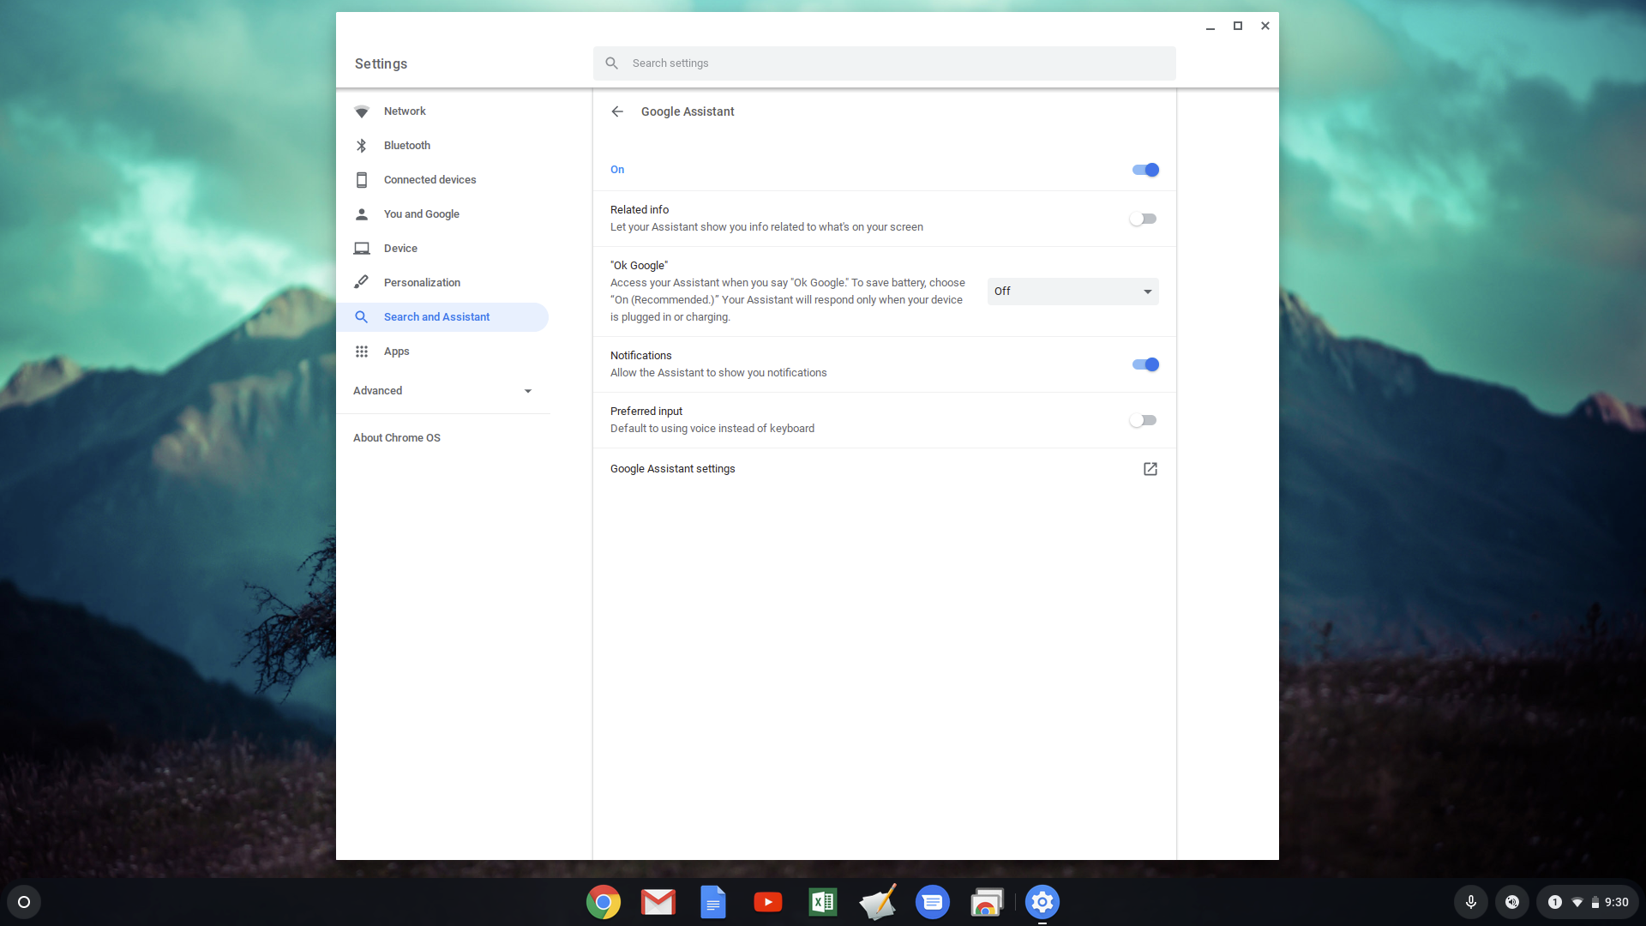Viewport: 1646px width, 926px height.
Task: Click the back arrow beside Google Assistant
Action: [617, 111]
